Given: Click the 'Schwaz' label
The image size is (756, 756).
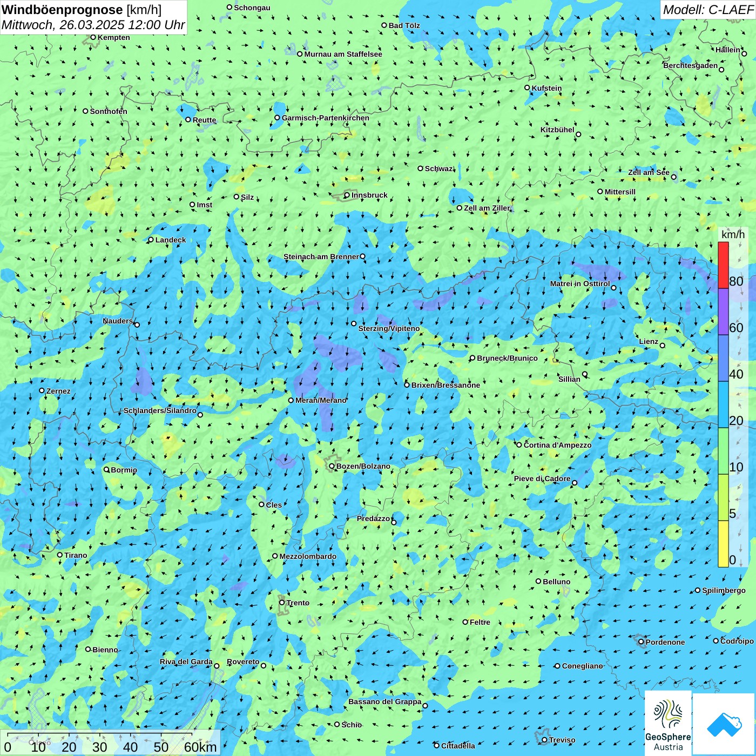Looking at the screenshot, I should 439,168.
